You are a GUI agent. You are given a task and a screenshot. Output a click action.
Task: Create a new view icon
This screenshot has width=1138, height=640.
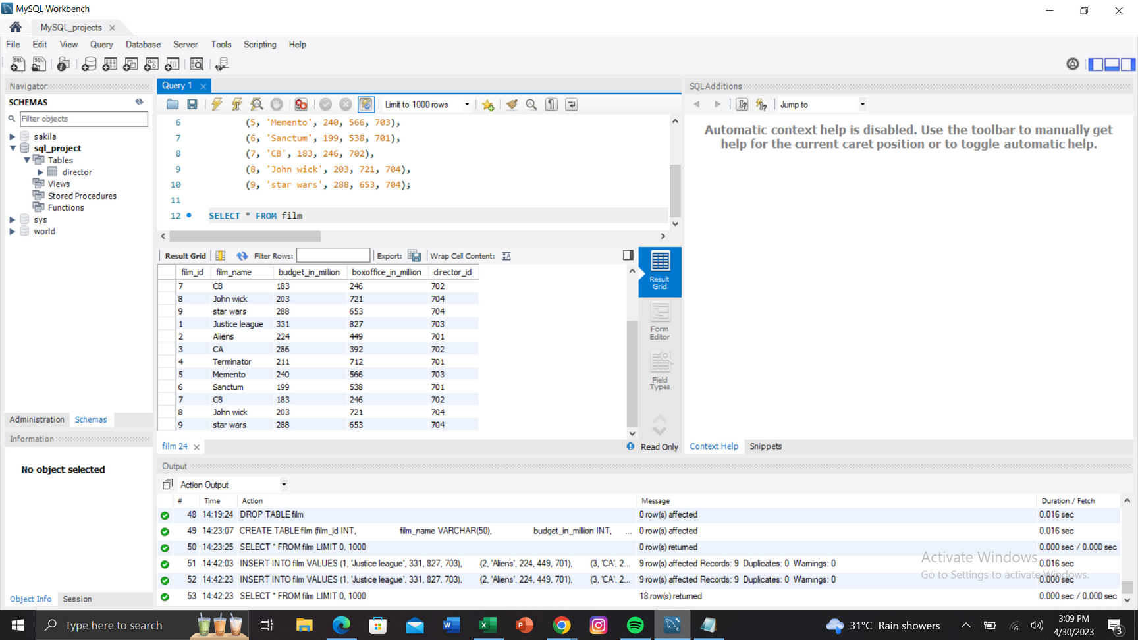(130, 64)
